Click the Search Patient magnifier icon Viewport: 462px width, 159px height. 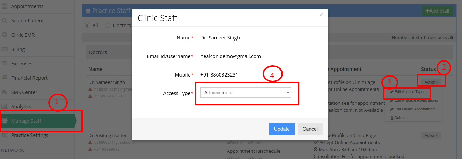(x=5, y=21)
